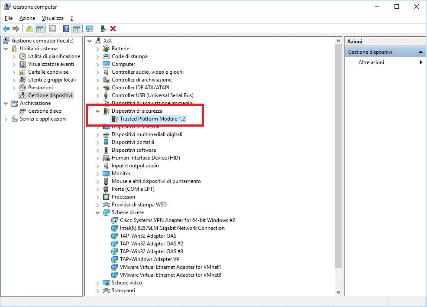This screenshot has width=427, height=307.
Task: Click the device list scroll up arrow
Action: point(338,41)
